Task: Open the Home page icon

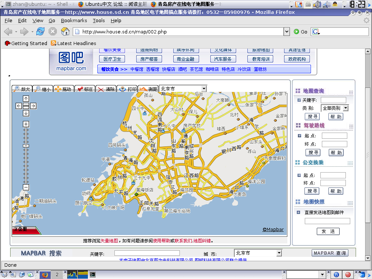Action: click(65, 31)
